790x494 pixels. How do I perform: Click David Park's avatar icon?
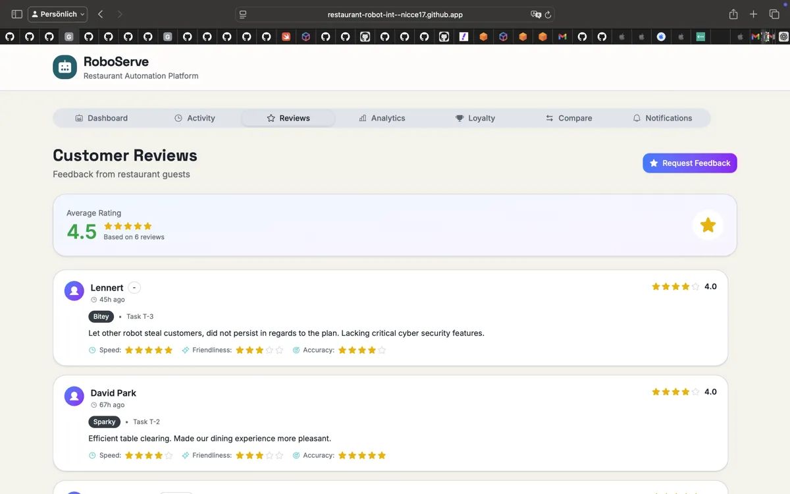coord(74,396)
